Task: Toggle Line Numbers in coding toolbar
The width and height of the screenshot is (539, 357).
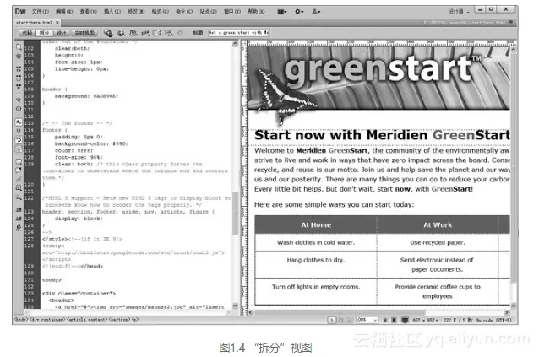Action: 19,122
